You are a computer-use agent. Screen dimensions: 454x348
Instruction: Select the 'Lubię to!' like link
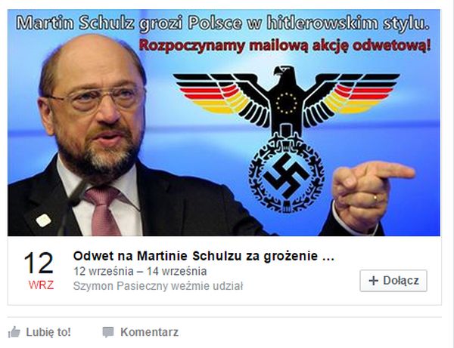[x=48, y=332]
